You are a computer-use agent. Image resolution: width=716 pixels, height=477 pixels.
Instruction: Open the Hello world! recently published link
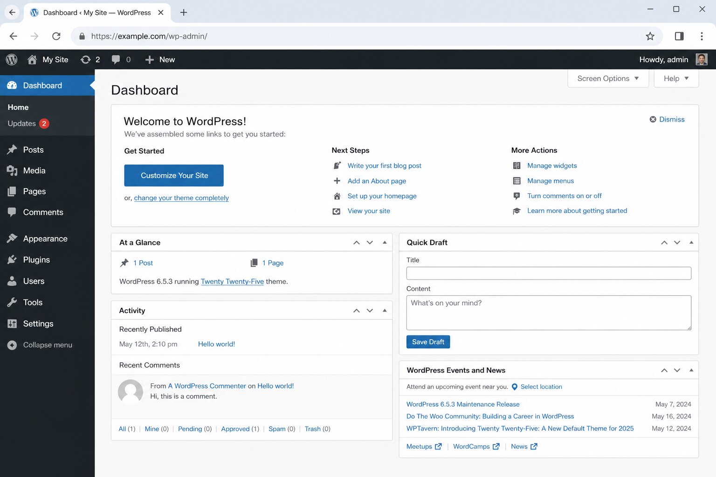click(x=216, y=344)
